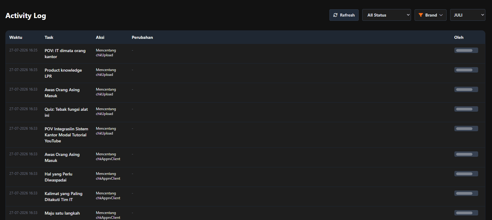The height and width of the screenshot is (220, 492).
Task: Select task 'POV Integrasiin Sistem Kantor Modal Tutorial YouTube'
Action: [x=66, y=135]
